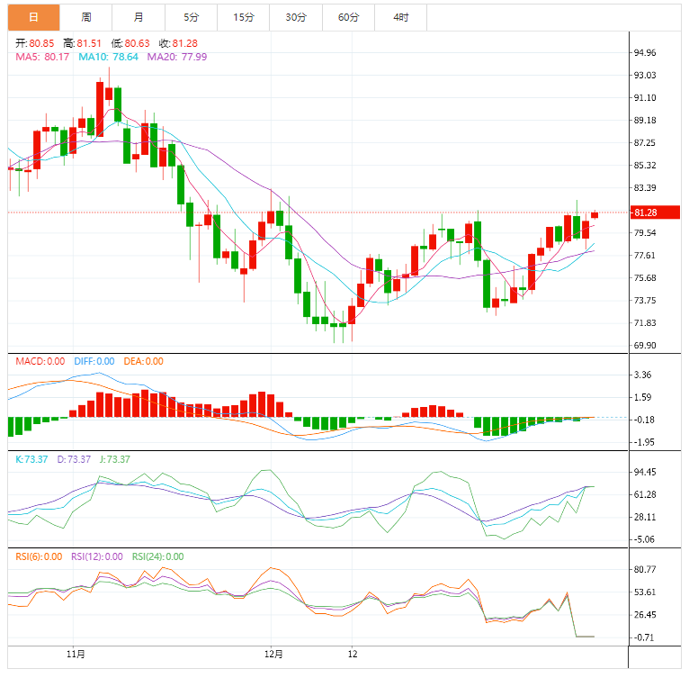Click the MA5: 80.17 indicator label
689x678 pixels.
tap(42, 57)
